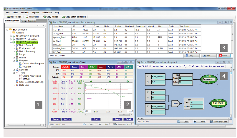Insert a division operator block
Viewport: 237px width, 138px height.
177,66
